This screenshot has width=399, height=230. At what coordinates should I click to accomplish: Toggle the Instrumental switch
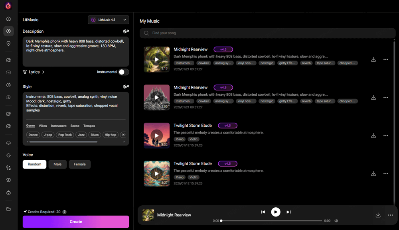pos(124,72)
